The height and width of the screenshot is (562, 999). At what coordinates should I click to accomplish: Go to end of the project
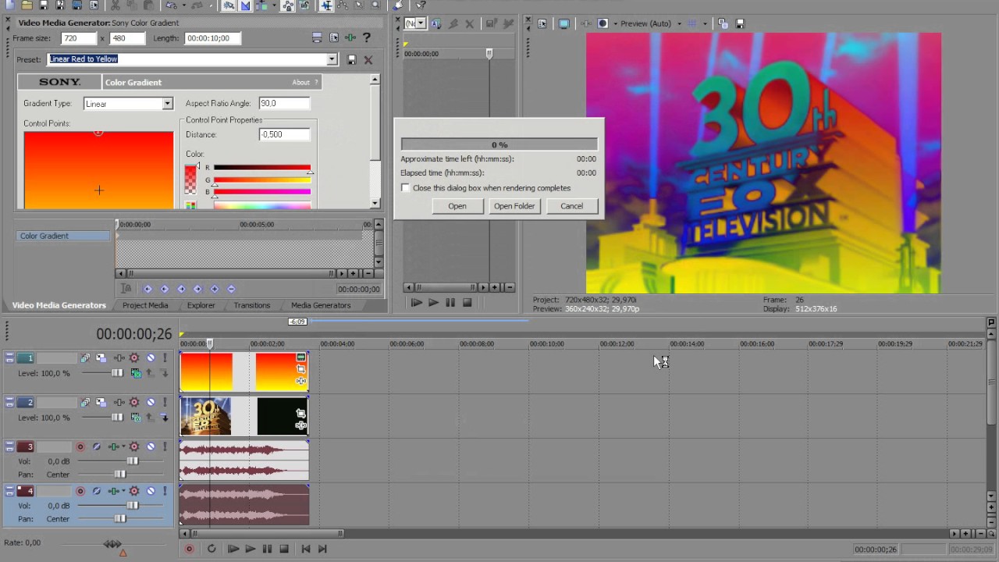(x=322, y=549)
